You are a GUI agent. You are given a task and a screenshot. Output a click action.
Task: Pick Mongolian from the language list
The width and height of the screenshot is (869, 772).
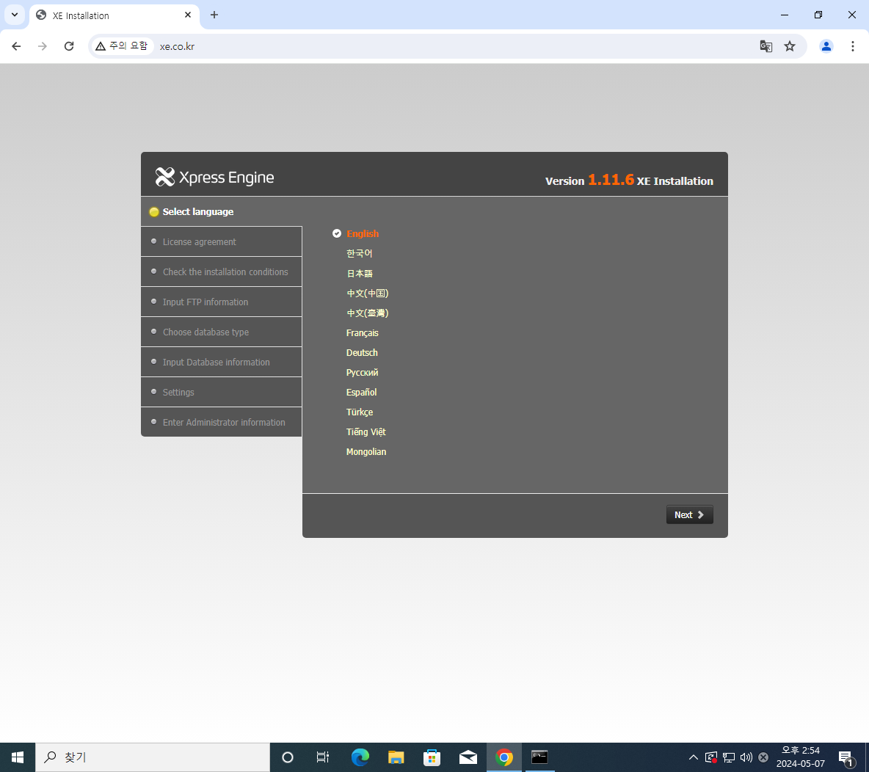(366, 451)
